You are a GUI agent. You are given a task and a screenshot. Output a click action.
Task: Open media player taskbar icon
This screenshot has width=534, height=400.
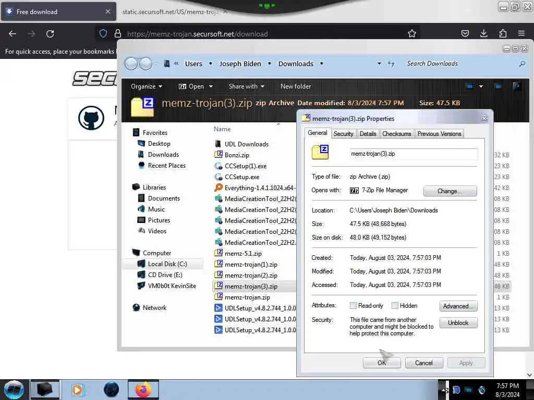coord(77,390)
